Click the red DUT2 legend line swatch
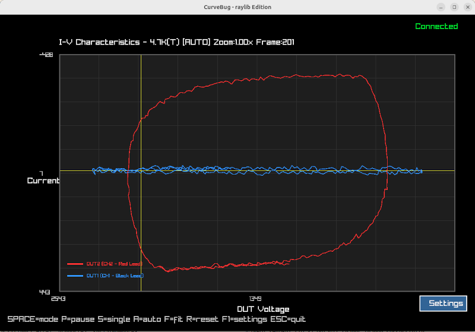Image resolution: width=475 pixels, height=332 pixels. tap(75, 263)
